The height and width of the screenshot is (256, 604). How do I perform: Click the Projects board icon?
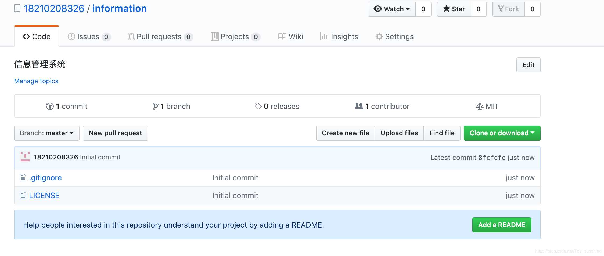[x=214, y=36]
